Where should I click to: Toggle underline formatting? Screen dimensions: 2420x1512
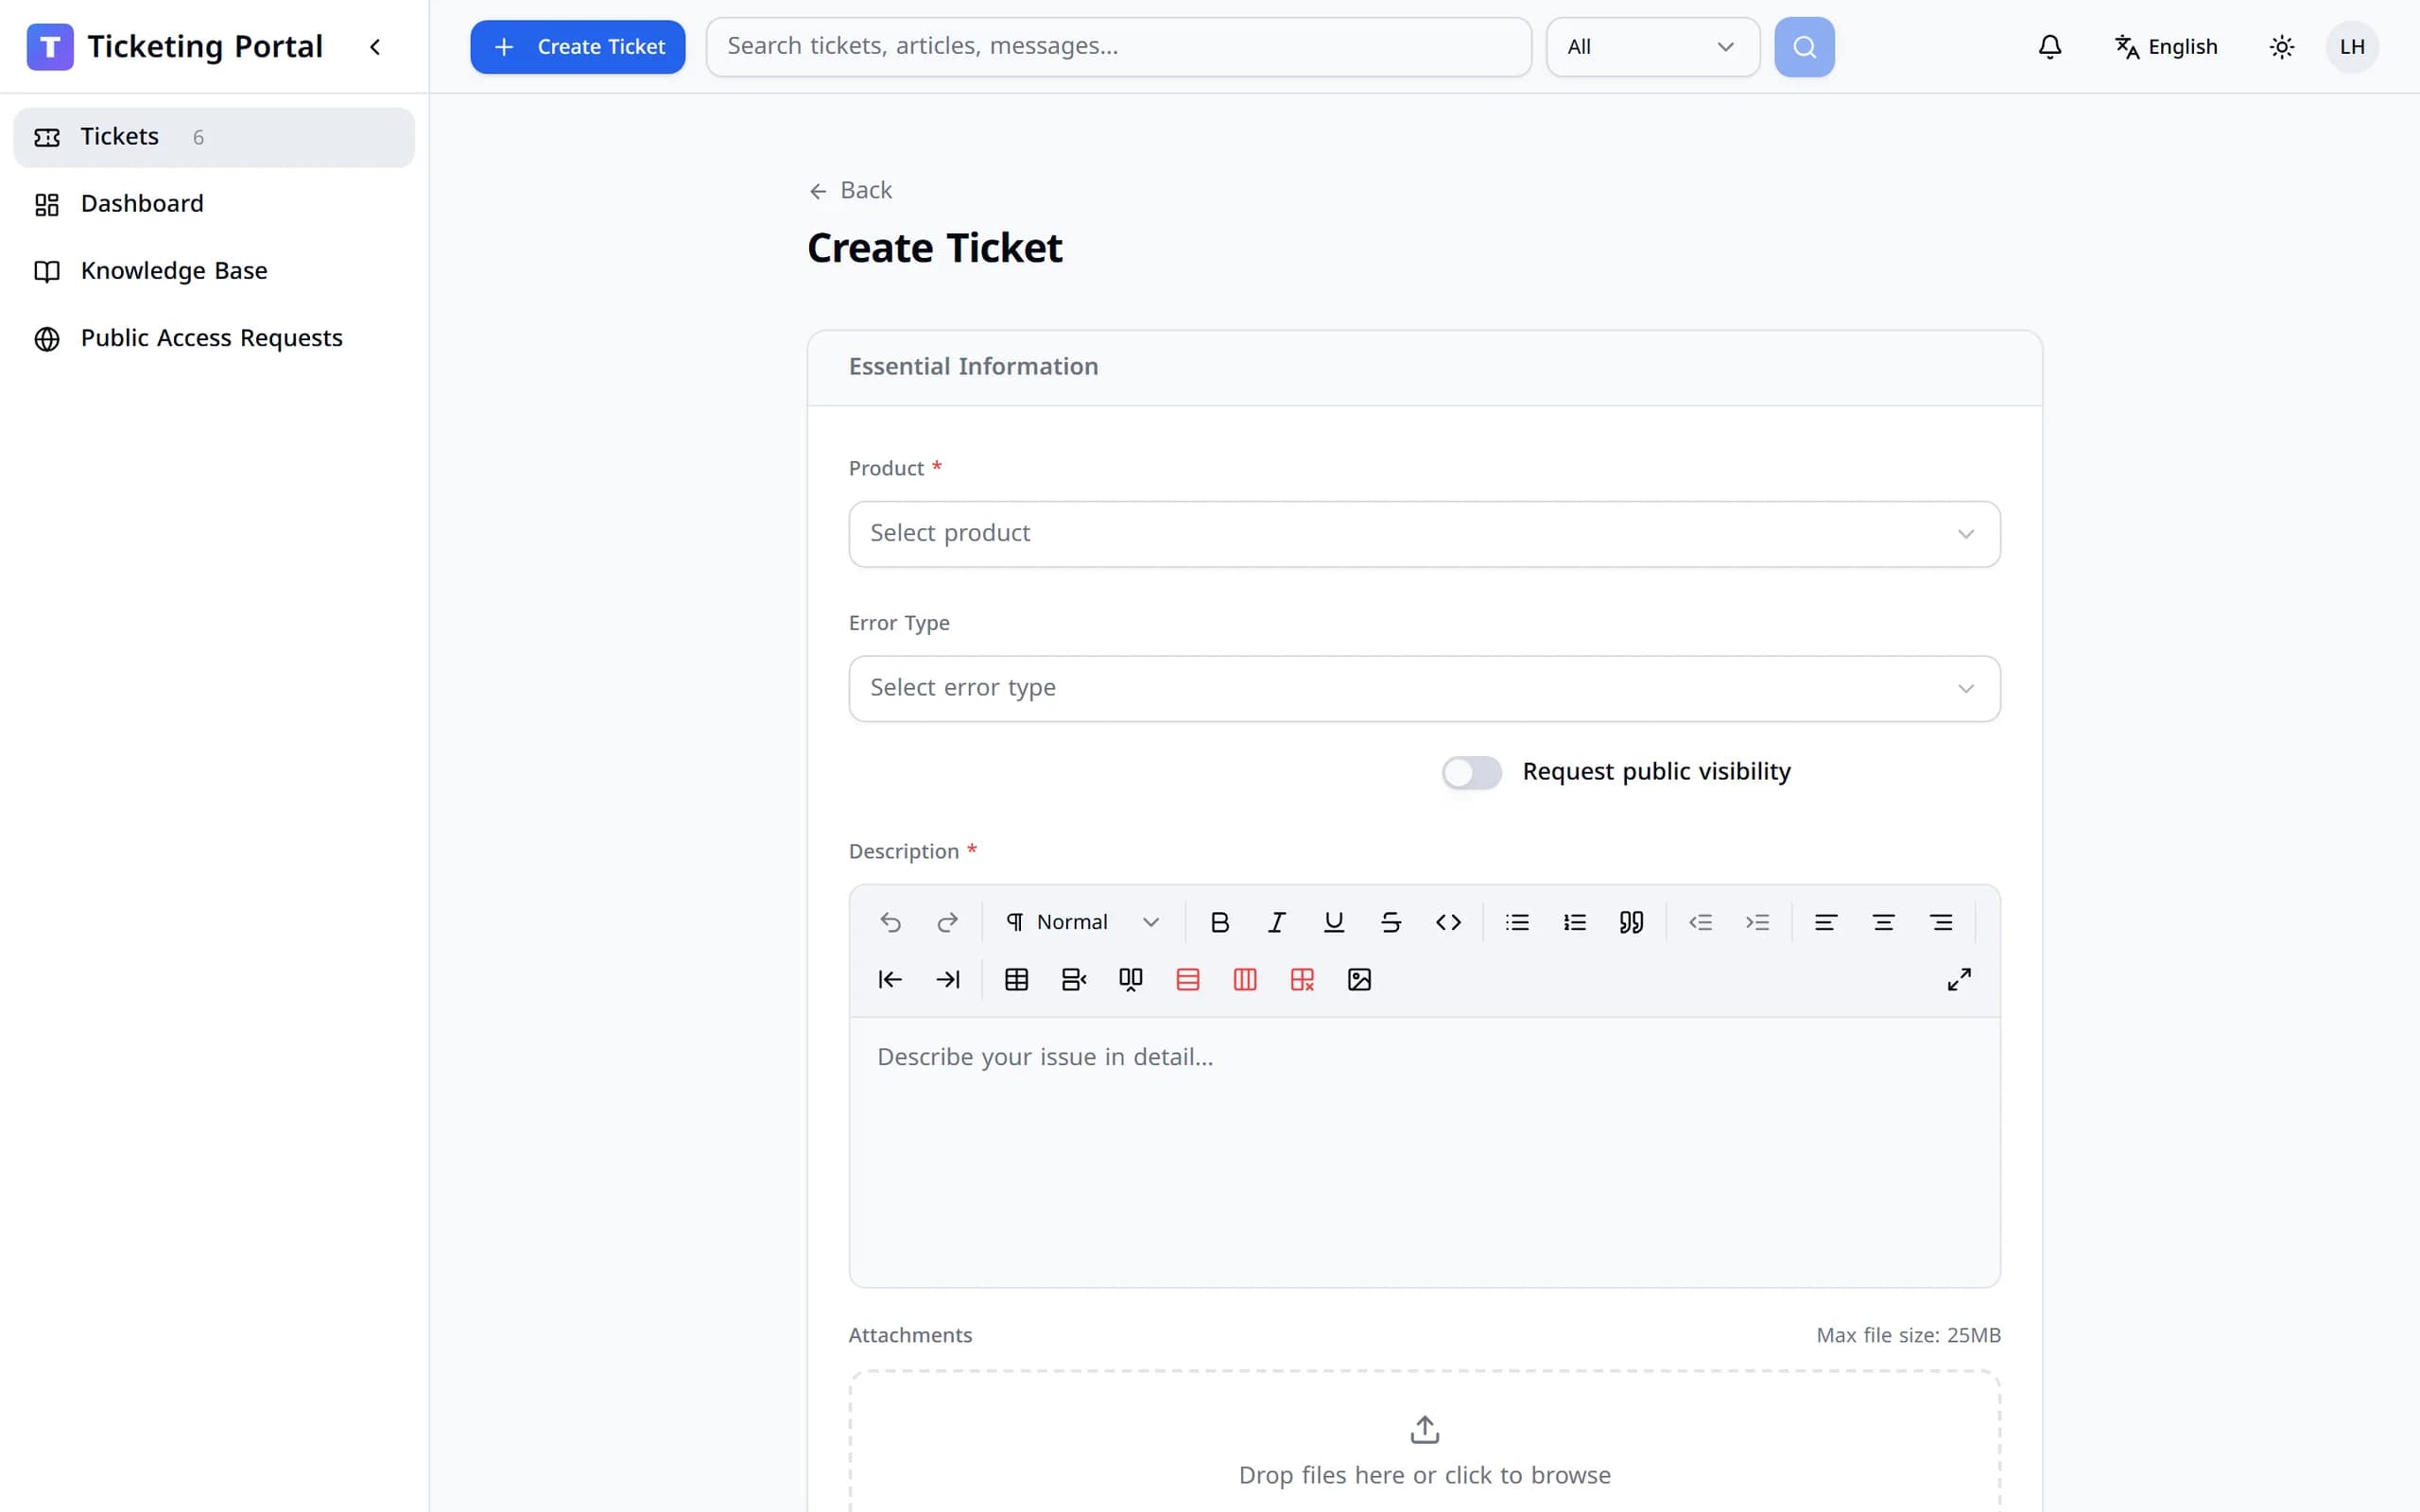coord(1333,922)
